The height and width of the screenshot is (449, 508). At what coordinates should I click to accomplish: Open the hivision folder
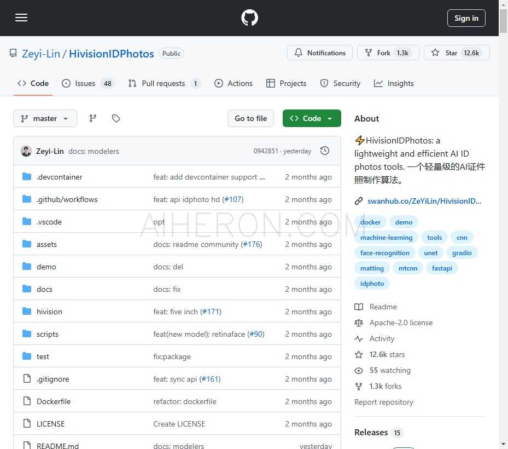pos(49,312)
